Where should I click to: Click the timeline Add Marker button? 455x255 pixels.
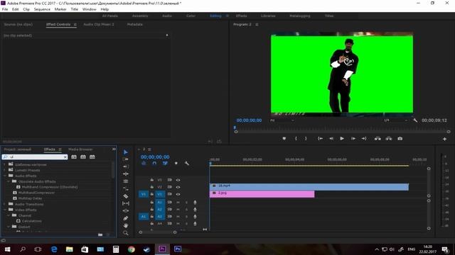point(176,164)
